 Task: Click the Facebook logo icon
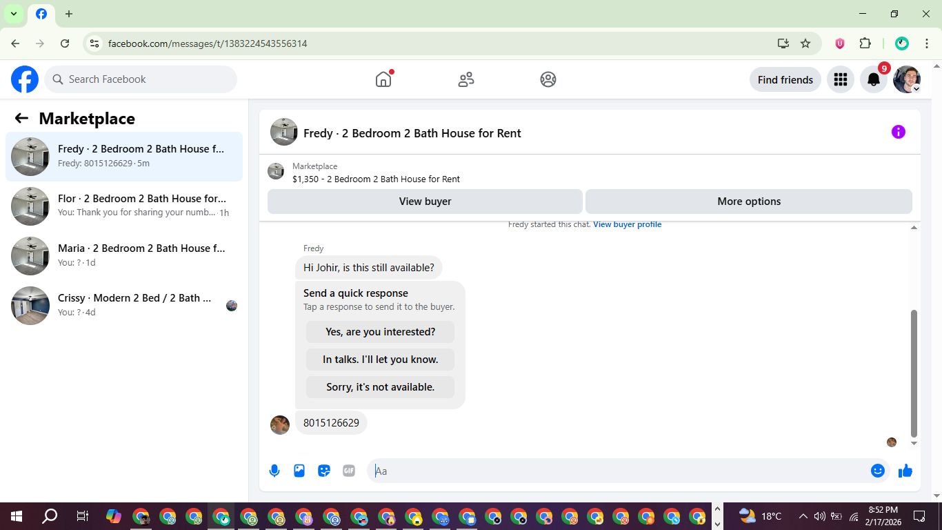[25, 79]
